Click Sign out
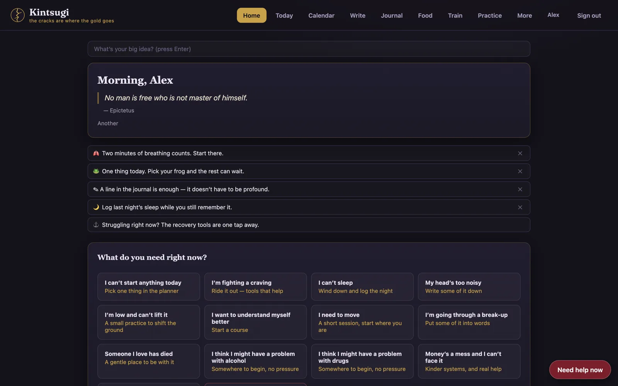618x386 pixels. (589, 15)
